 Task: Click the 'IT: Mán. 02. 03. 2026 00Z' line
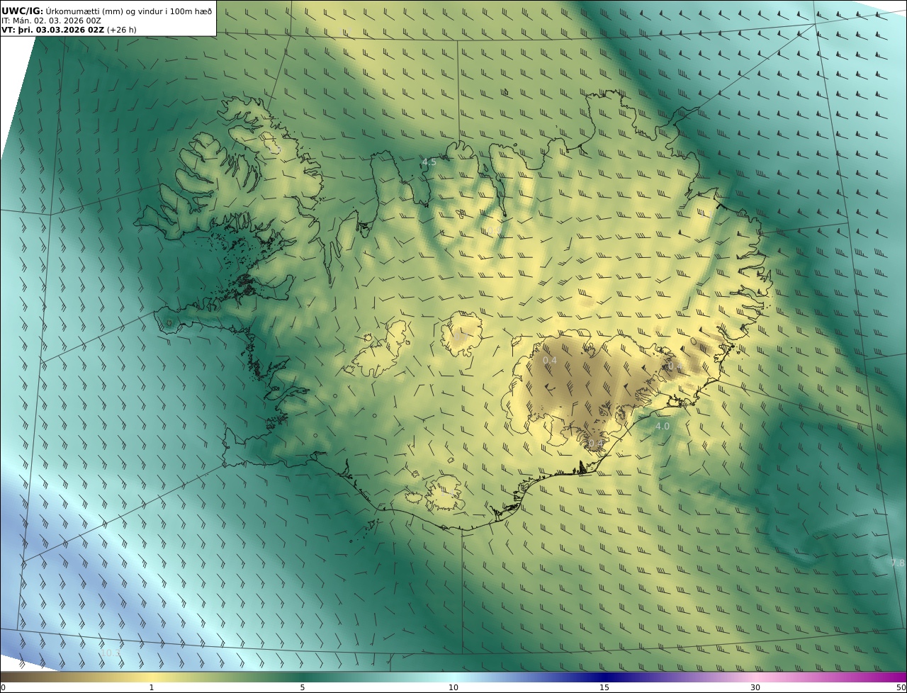click(52, 21)
